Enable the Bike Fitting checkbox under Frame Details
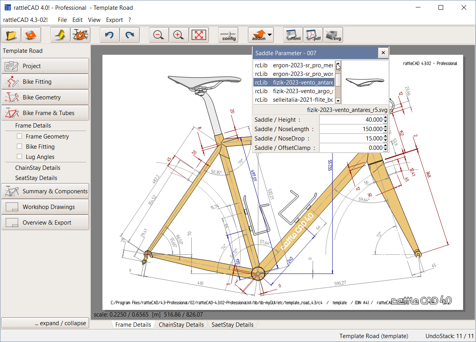Screen dimensions: 476x342 [x=19, y=146]
